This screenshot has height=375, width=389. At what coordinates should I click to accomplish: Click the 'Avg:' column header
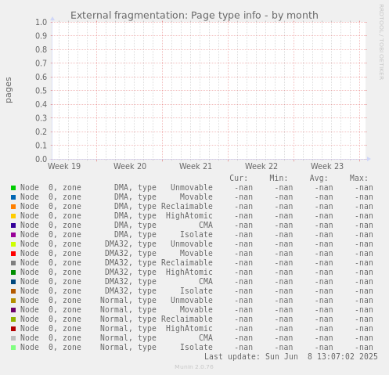[319, 178]
